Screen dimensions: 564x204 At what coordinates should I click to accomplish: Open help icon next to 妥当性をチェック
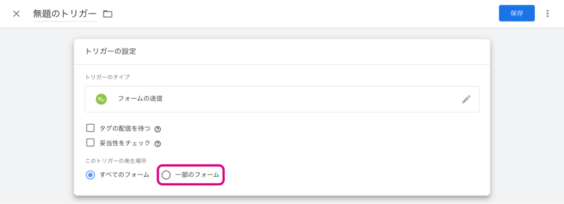(157, 144)
